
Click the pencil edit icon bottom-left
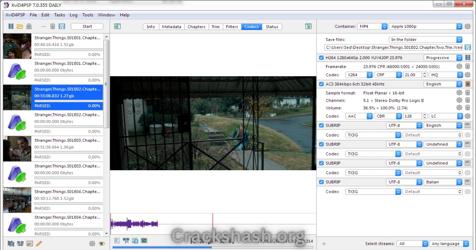pos(39,244)
